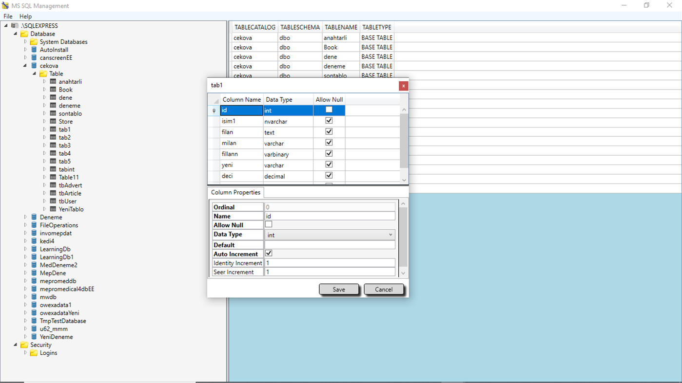Sort by Column Name header
Image resolution: width=682 pixels, height=383 pixels.
point(242,99)
